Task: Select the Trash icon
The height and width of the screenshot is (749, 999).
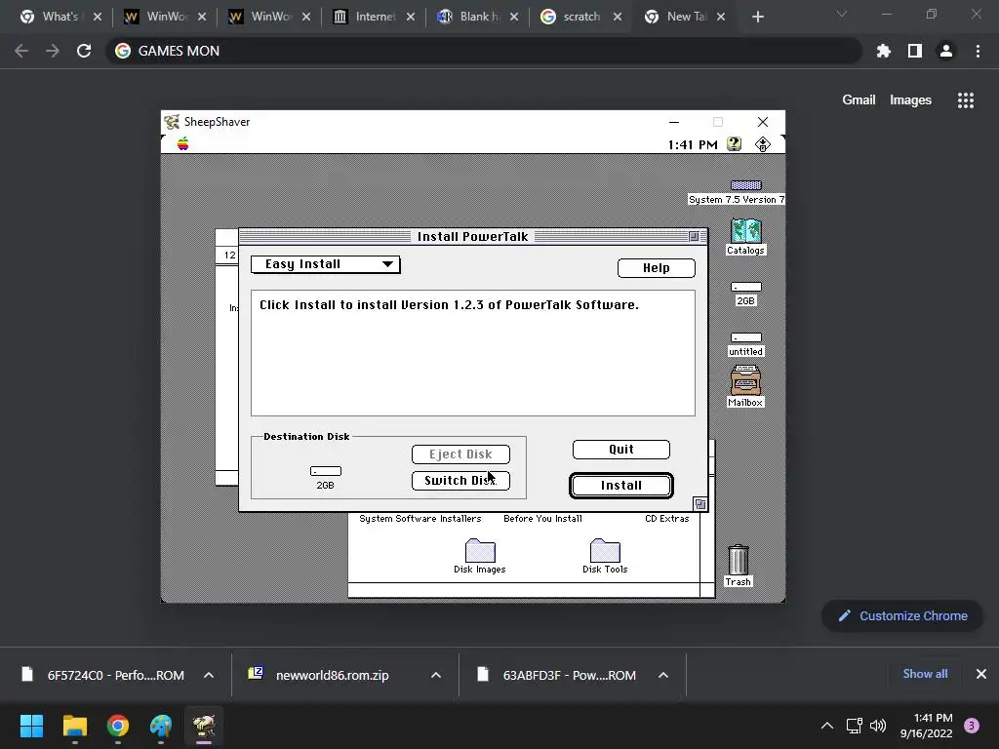Action: click(738, 559)
